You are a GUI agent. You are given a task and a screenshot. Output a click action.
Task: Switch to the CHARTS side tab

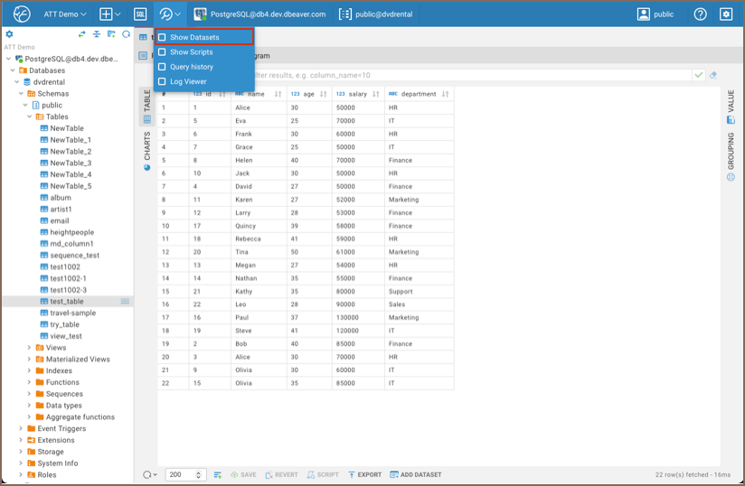(147, 151)
